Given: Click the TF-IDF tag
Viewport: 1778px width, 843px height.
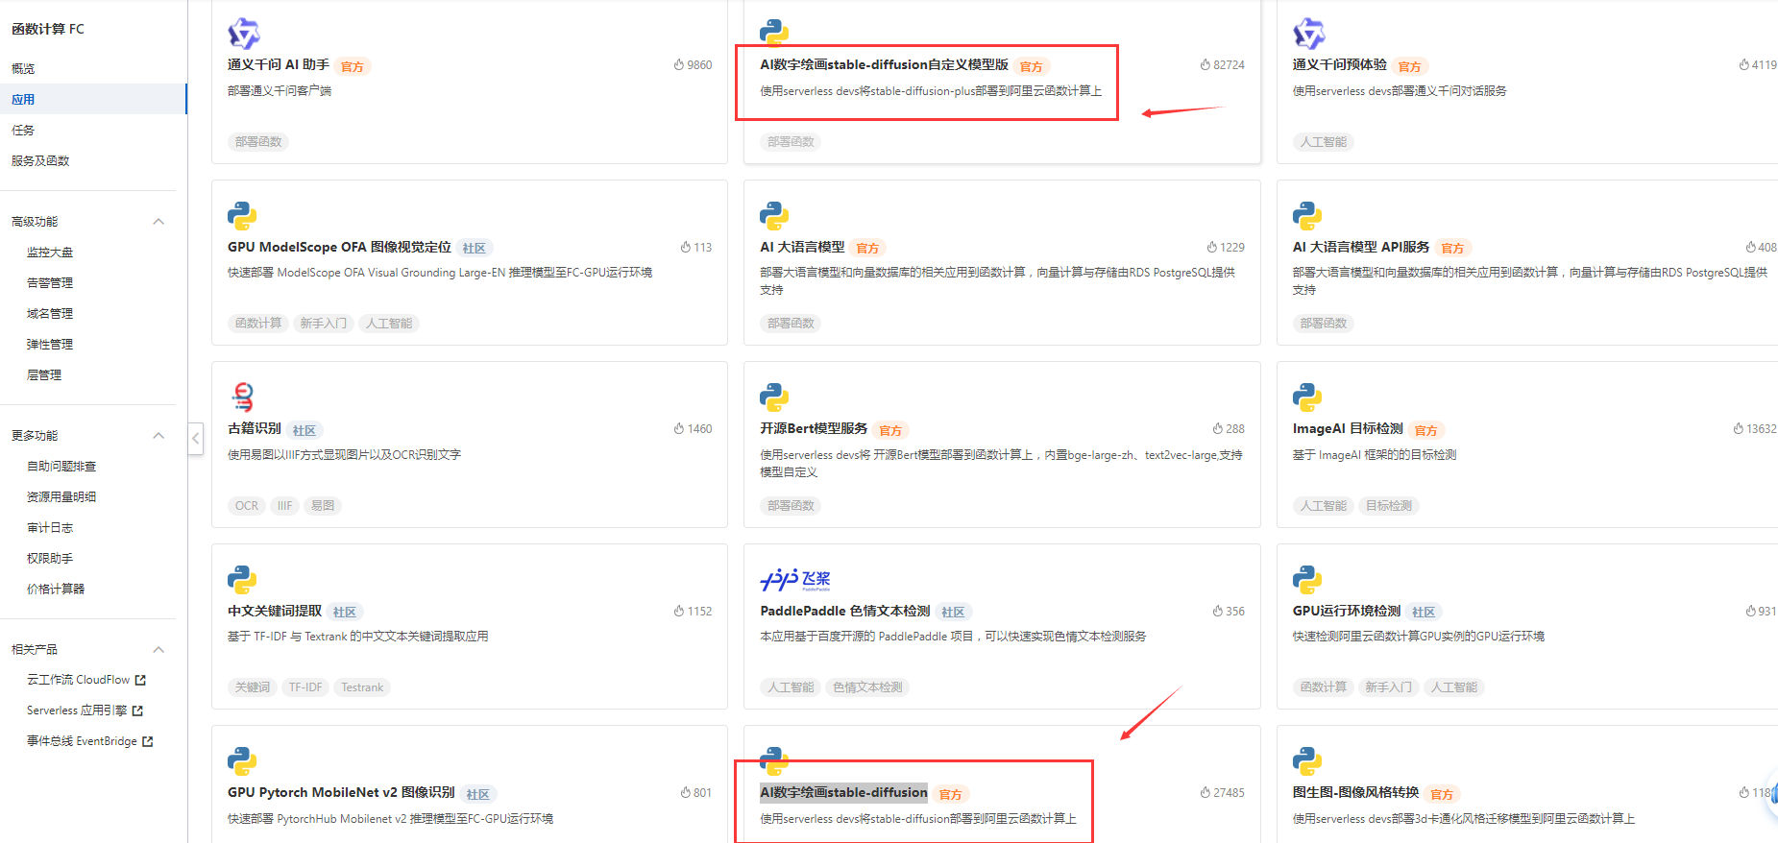Looking at the screenshot, I should tap(305, 686).
